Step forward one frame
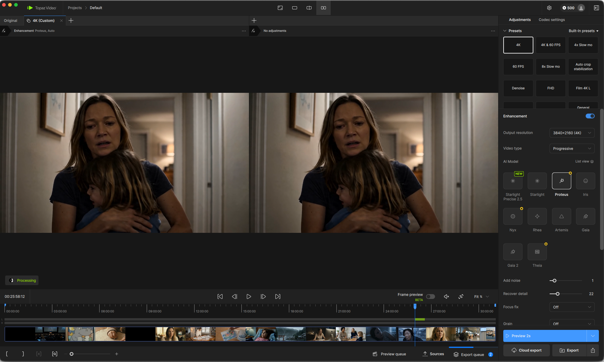 pos(263,297)
